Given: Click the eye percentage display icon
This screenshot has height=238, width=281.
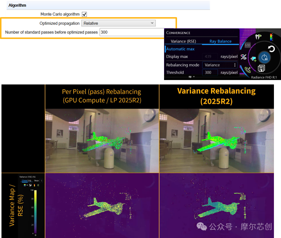Looking at the screenshot, I should (244, 57).
